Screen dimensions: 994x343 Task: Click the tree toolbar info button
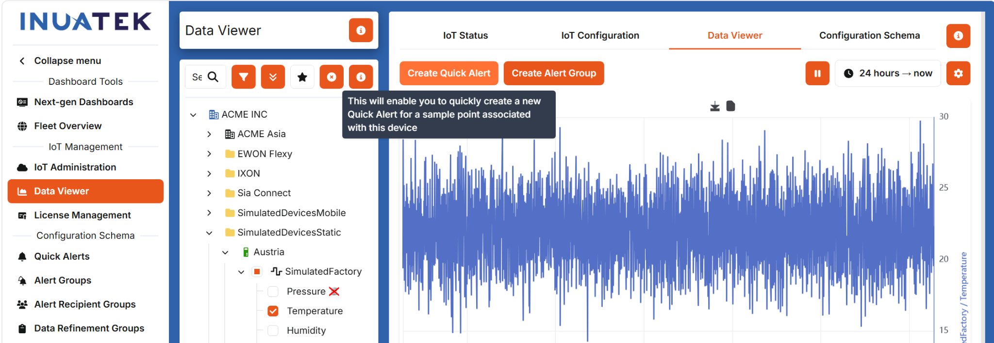pyautogui.click(x=361, y=77)
